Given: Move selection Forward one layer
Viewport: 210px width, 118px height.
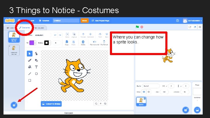Looking at the screenshot, I should pos(83,35).
